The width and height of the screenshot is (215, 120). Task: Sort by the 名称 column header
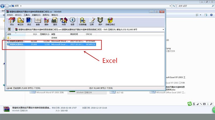[x=16, y=34]
